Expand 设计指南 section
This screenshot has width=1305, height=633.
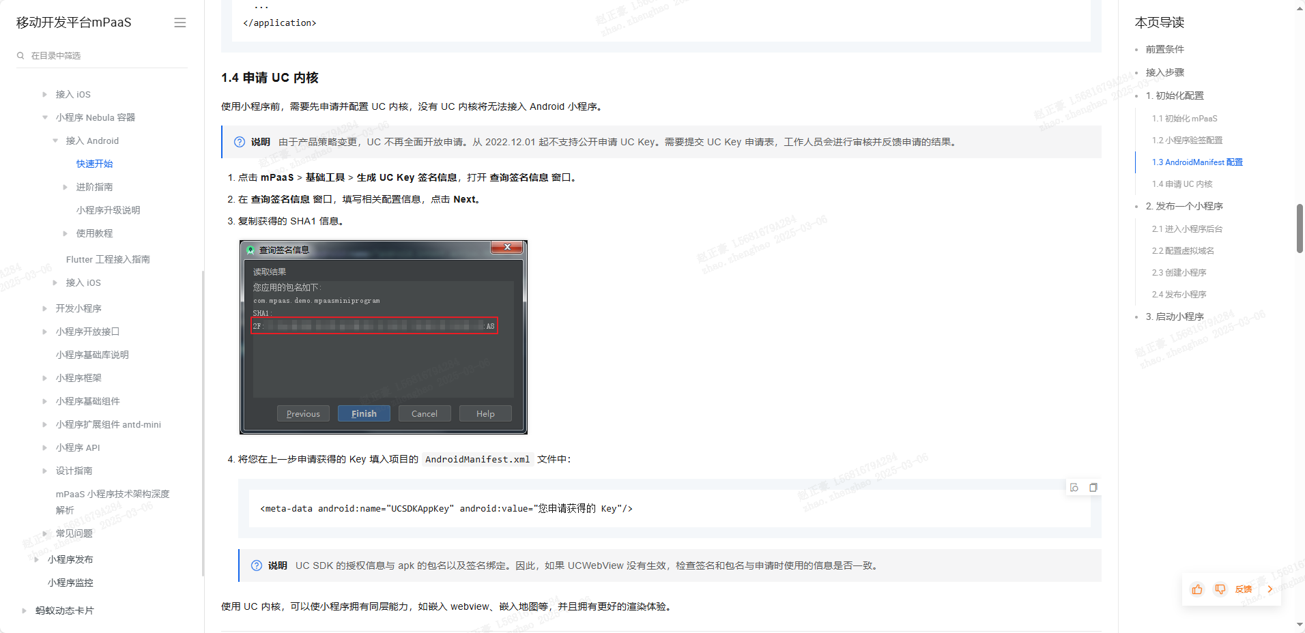click(x=45, y=471)
